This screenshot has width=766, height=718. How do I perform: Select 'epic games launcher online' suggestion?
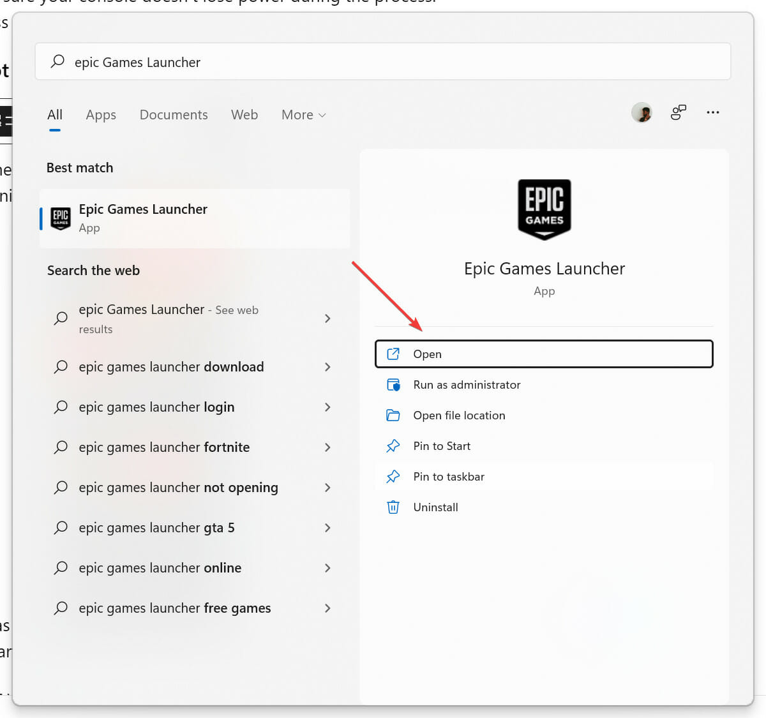point(195,568)
